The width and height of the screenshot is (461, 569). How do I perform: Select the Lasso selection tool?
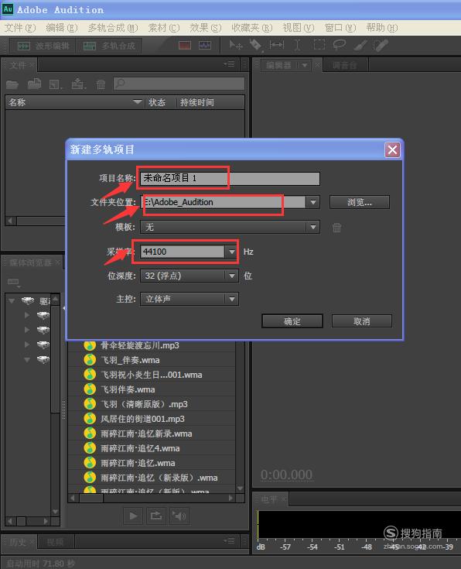tap(340, 45)
